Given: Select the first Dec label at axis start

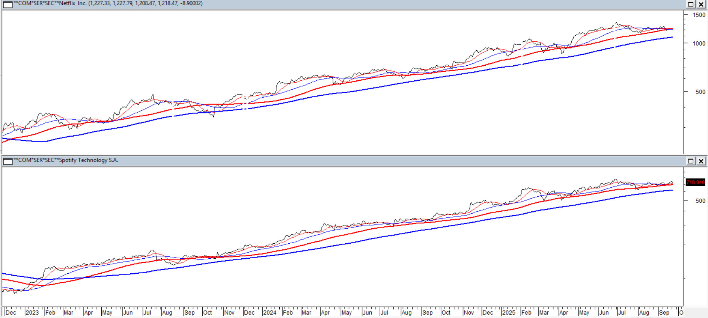Looking at the screenshot, I should click(x=11, y=312).
